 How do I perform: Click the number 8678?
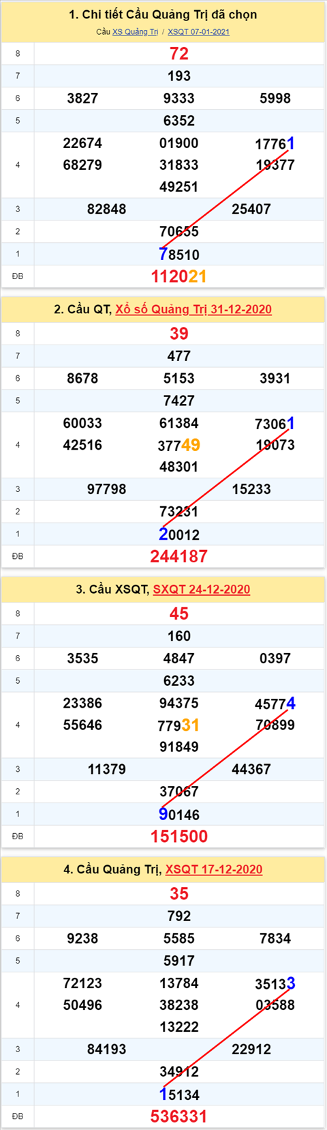(82, 378)
